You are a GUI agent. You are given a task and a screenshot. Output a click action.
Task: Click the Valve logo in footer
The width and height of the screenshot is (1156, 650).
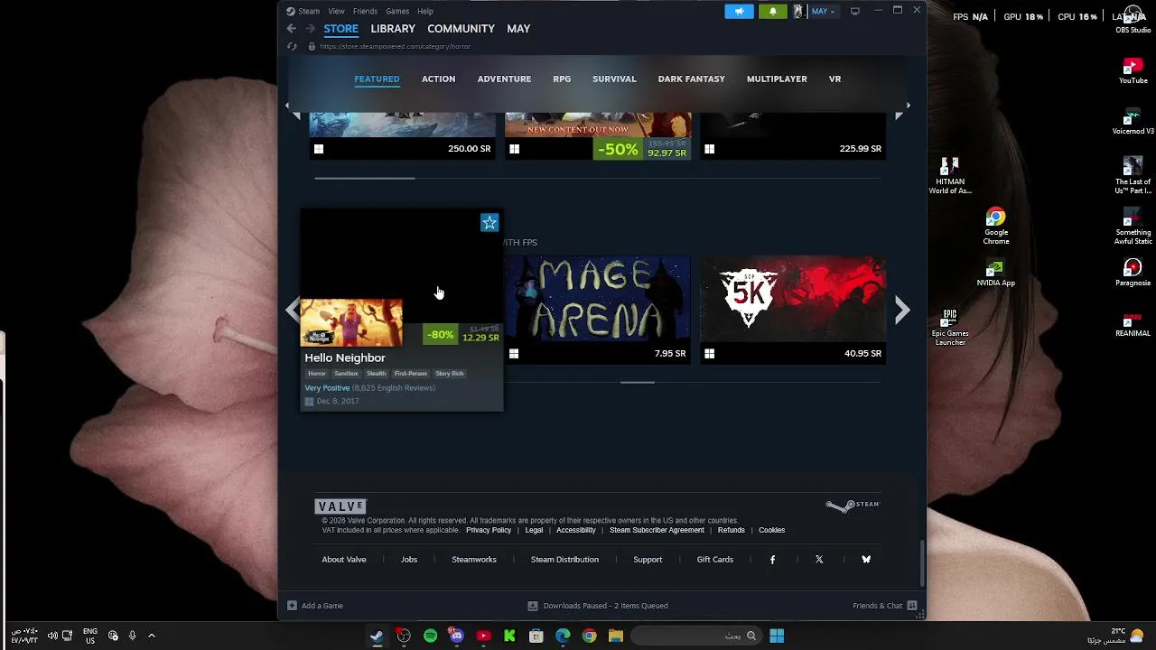click(340, 506)
